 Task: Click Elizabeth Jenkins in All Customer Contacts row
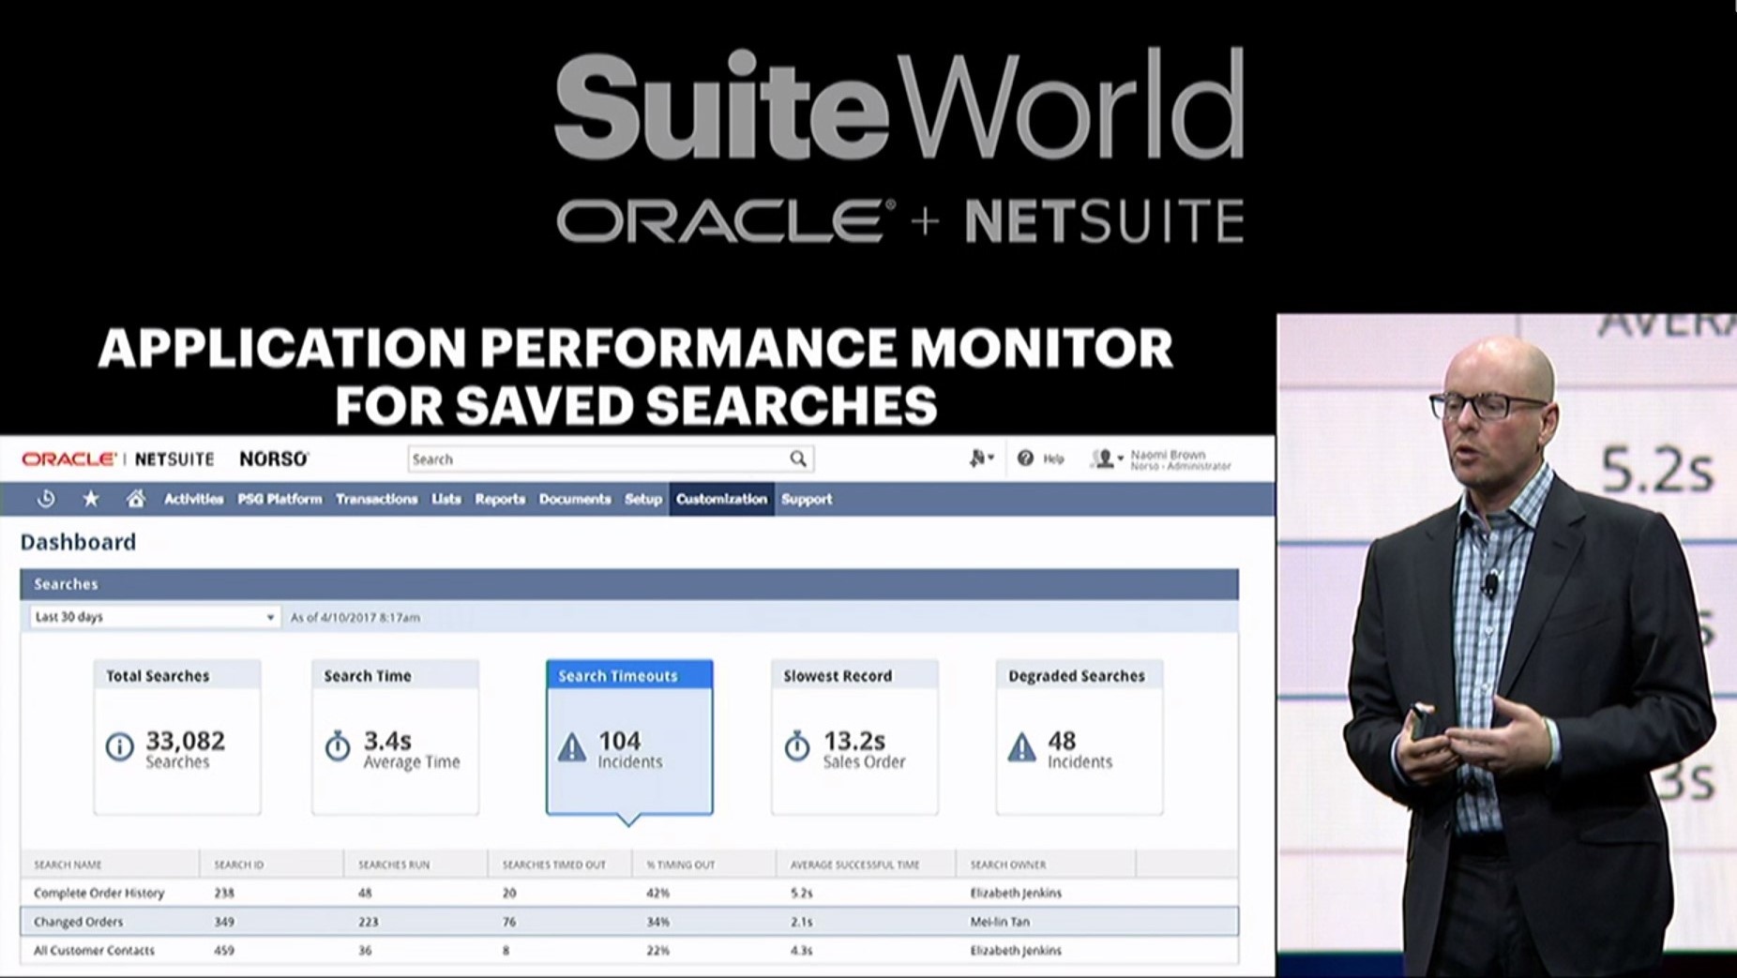1016,950
